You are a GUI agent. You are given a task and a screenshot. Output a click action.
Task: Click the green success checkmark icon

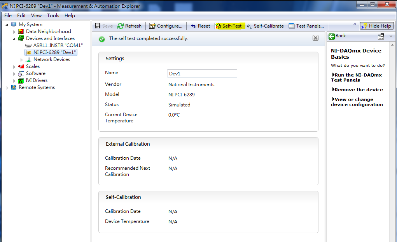pyautogui.click(x=102, y=39)
